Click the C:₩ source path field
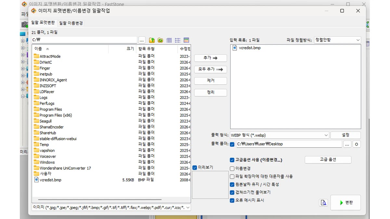Viewport: 390px width, 219px height. (84, 40)
